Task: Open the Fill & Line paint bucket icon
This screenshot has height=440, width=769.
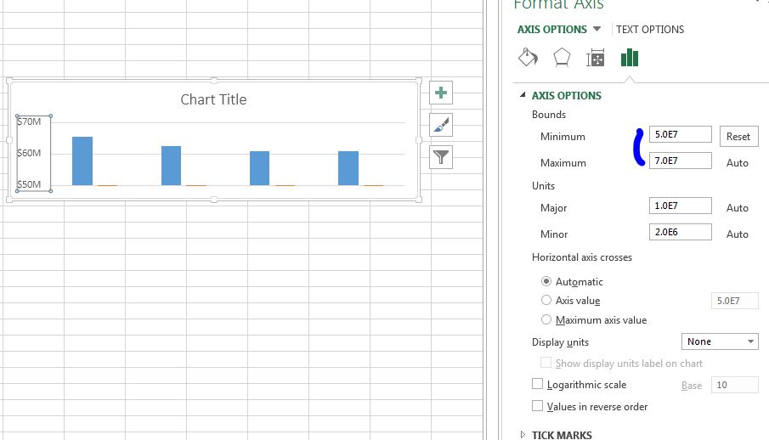Action: click(x=528, y=58)
